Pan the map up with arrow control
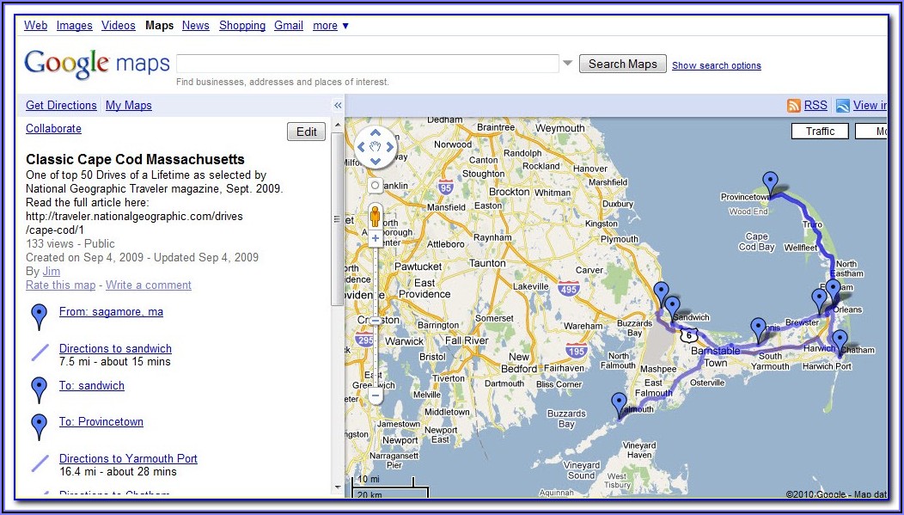 click(376, 133)
